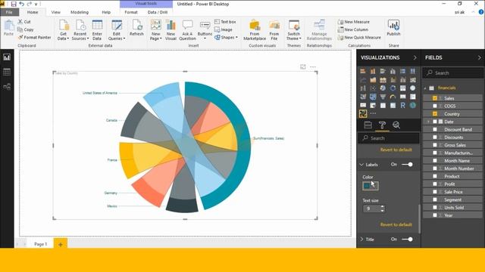Open the Switch Theme dropdown
The width and height of the screenshot is (485, 272).
point(294,36)
